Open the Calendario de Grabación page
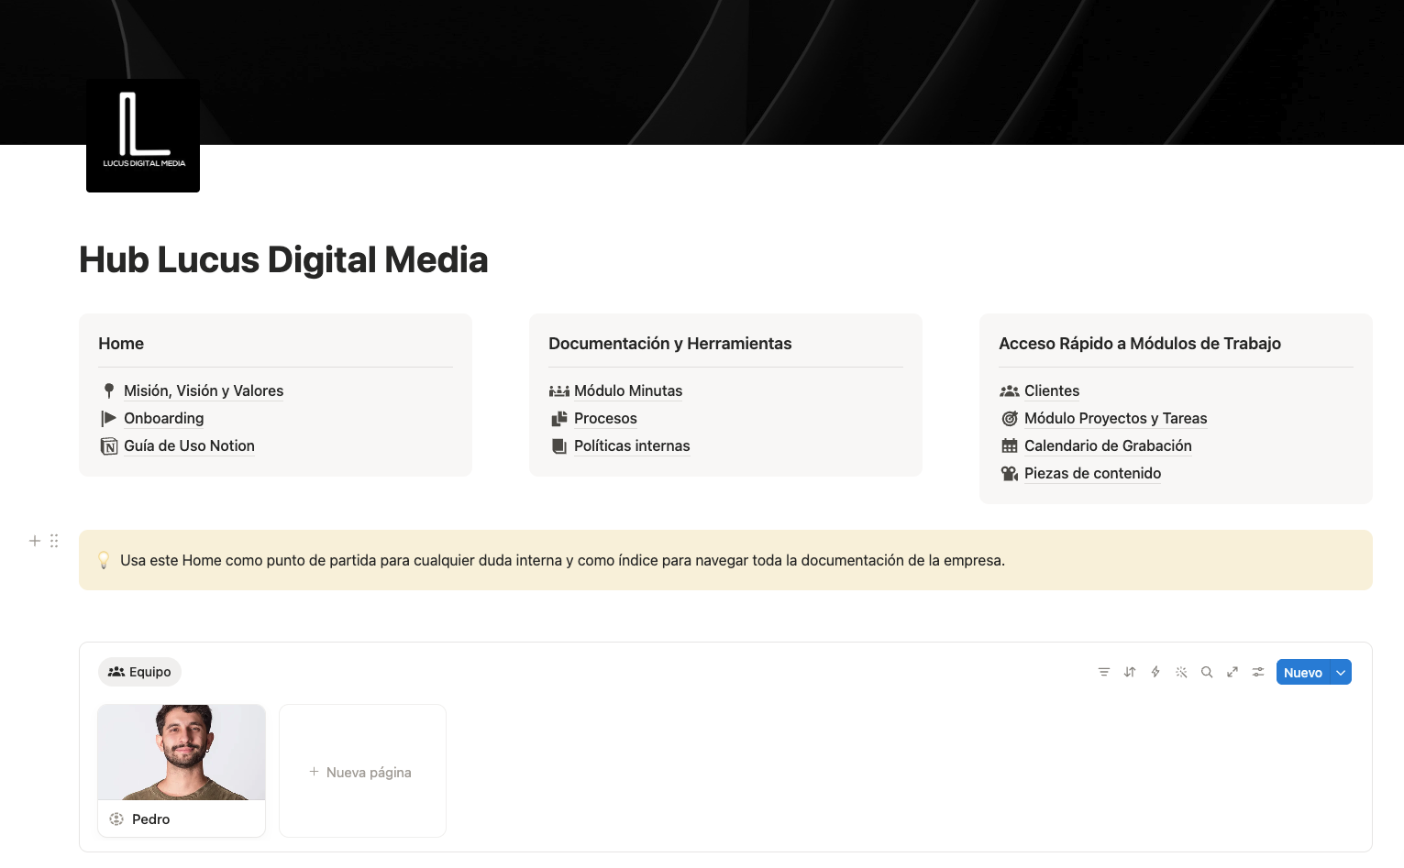The width and height of the screenshot is (1404, 868). (1108, 445)
